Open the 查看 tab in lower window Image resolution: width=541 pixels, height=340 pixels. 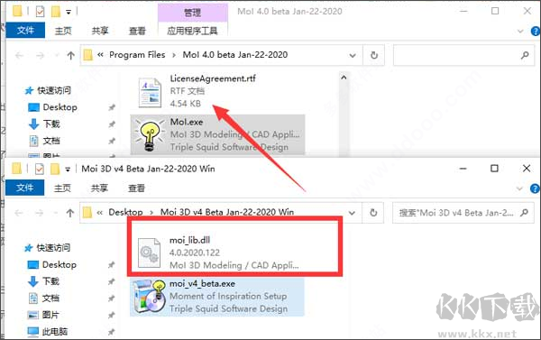136,188
